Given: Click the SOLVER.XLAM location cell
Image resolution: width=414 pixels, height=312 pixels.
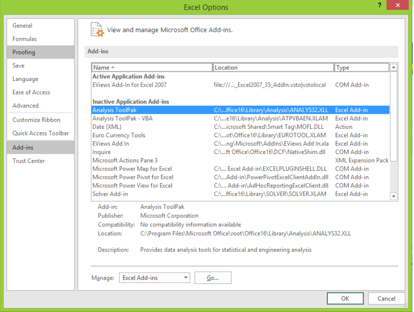Looking at the screenshot, I should coord(270,194).
